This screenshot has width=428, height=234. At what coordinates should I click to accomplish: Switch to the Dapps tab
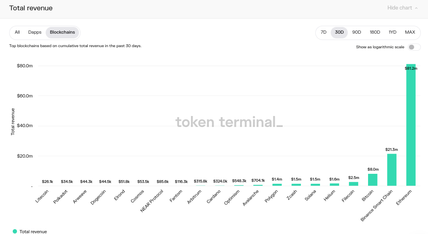pos(35,32)
